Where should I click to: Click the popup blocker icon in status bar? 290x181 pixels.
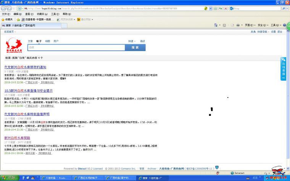[217, 173]
